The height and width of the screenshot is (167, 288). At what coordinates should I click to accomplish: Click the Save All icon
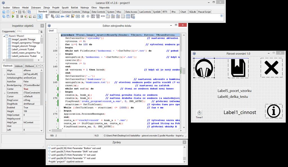point(24,12)
